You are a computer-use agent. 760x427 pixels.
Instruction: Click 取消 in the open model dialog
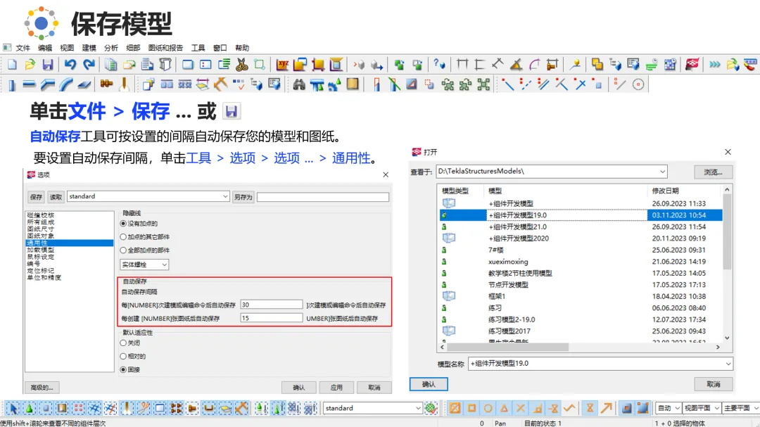(x=713, y=384)
